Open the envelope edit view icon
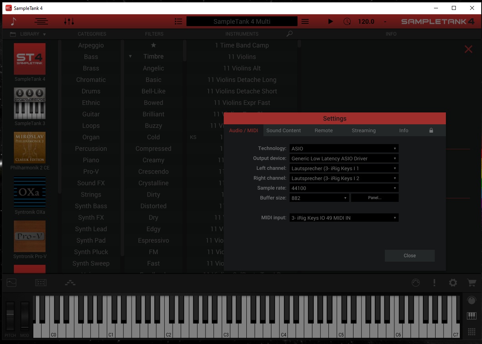 12,283
